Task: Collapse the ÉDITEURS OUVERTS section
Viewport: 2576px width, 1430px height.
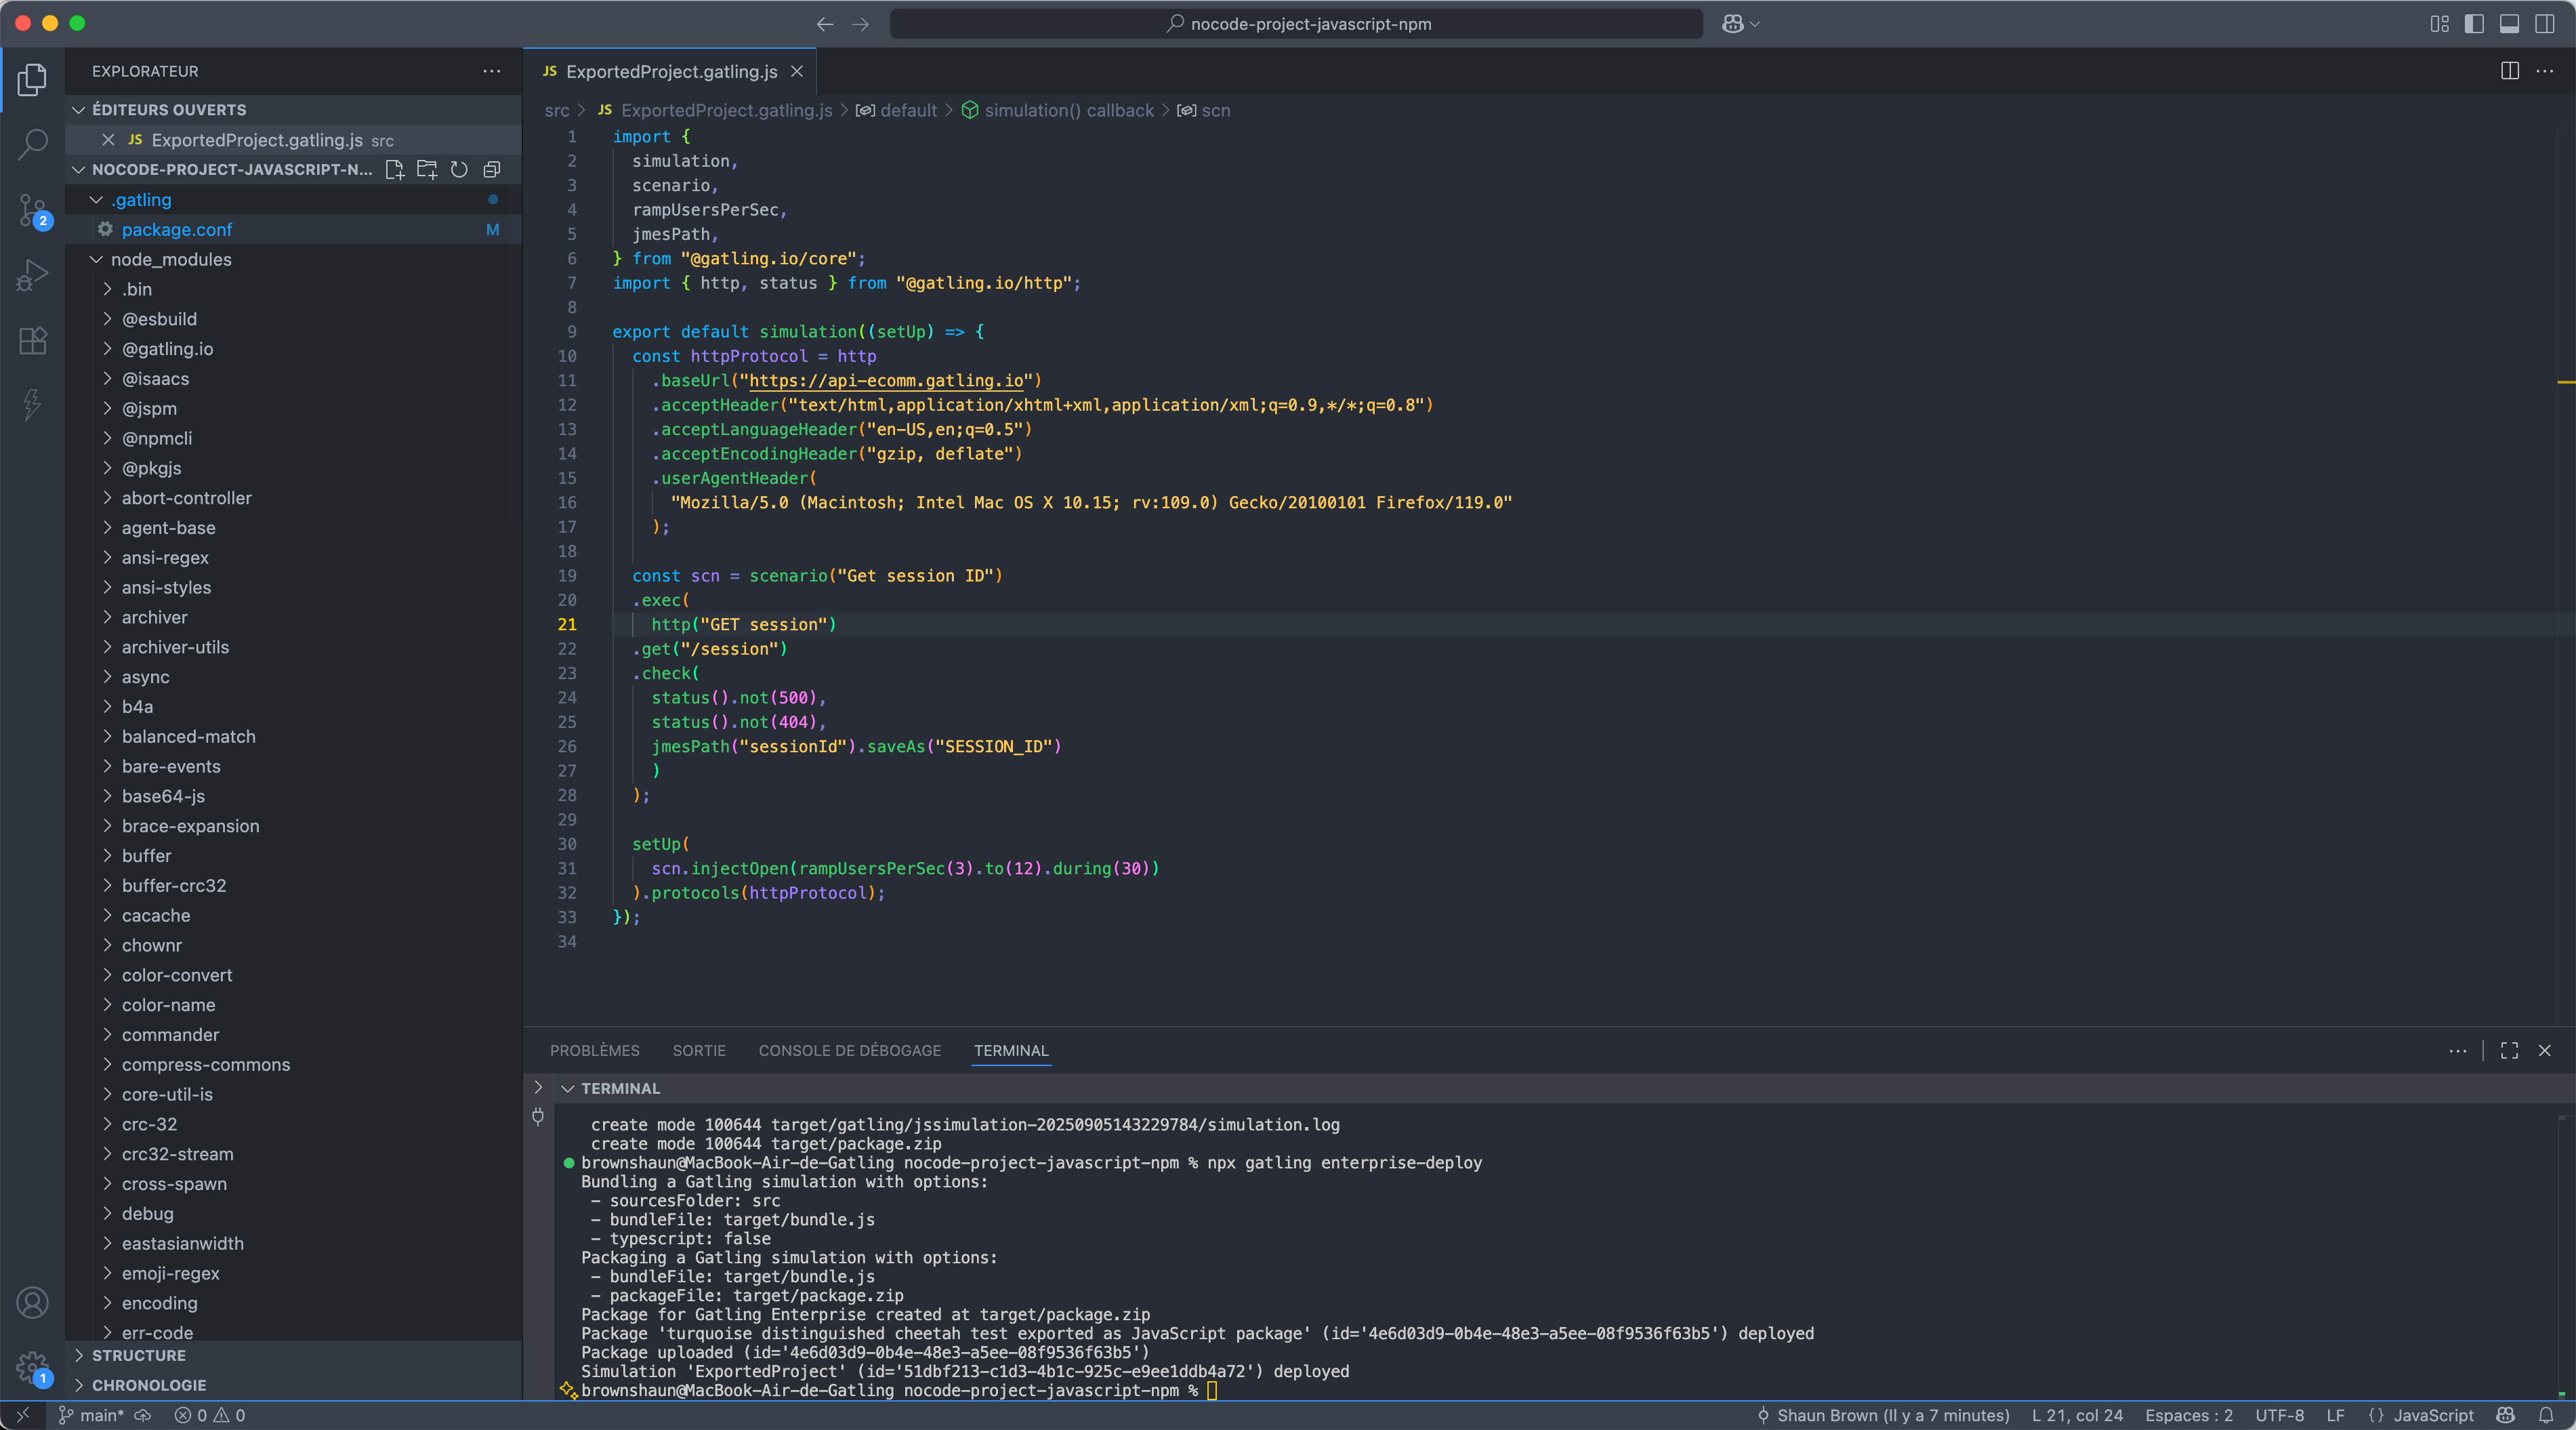Action: pyautogui.click(x=293, y=110)
